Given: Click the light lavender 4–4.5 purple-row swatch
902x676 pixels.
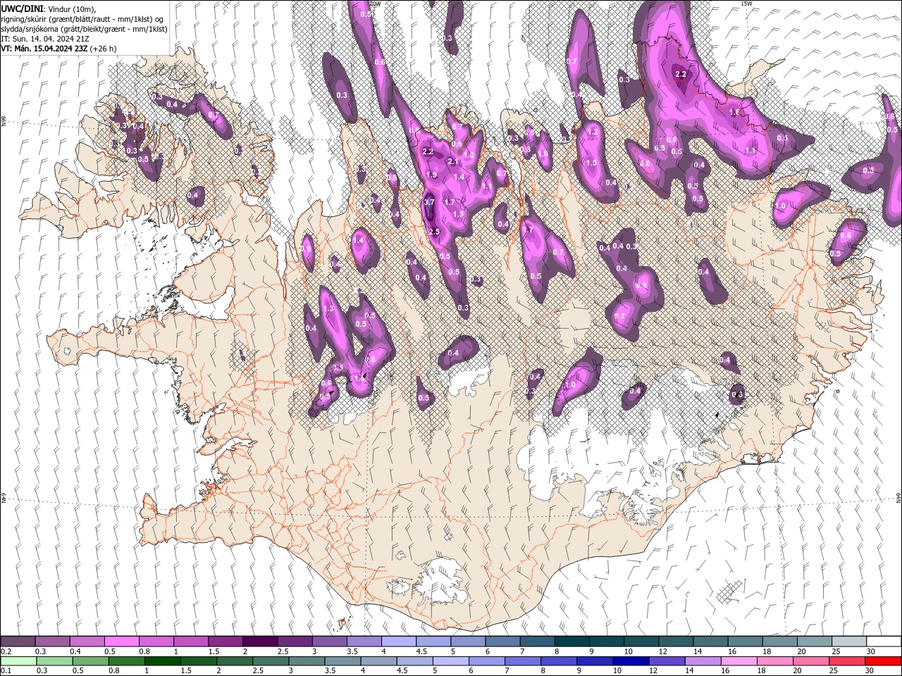Looking at the screenshot, I should click(399, 641).
